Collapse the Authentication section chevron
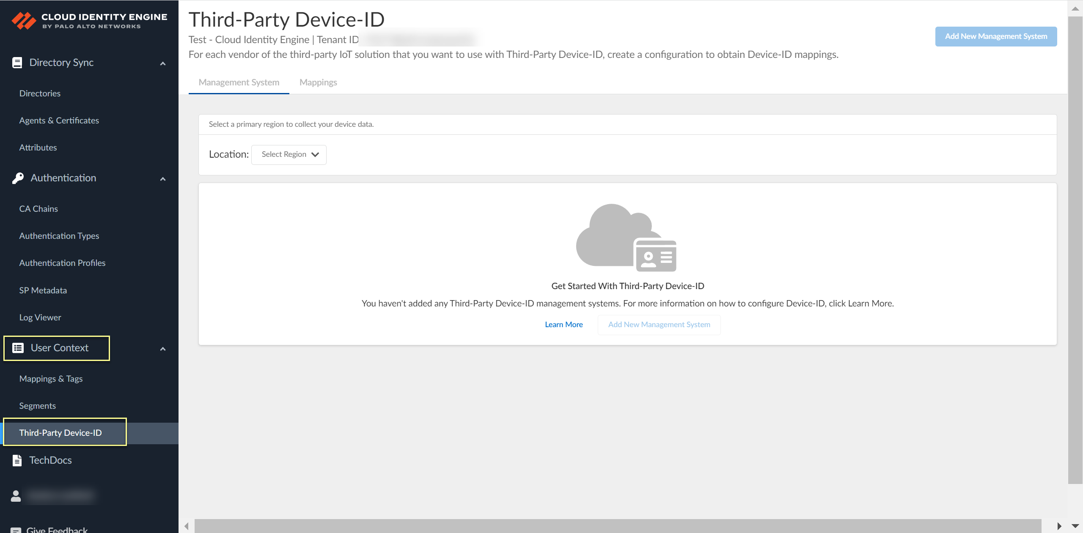Viewport: 1083px width, 533px height. click(x=163, y=179)
